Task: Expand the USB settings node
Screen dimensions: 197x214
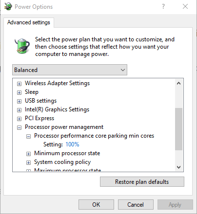Action: coord(19,101)
